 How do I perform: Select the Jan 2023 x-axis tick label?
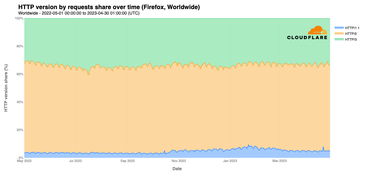point(230,161)
